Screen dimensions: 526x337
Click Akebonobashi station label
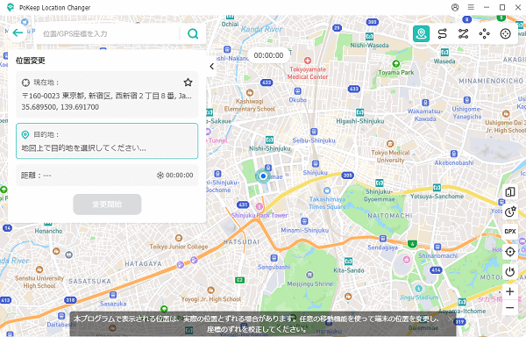454,162
